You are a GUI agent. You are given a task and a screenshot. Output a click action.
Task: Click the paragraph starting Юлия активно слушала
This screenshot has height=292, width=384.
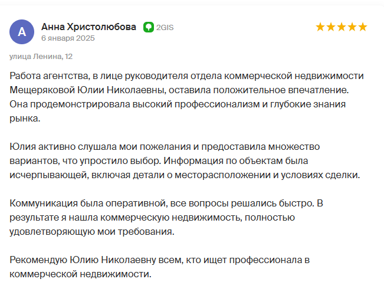pos(185,160)
